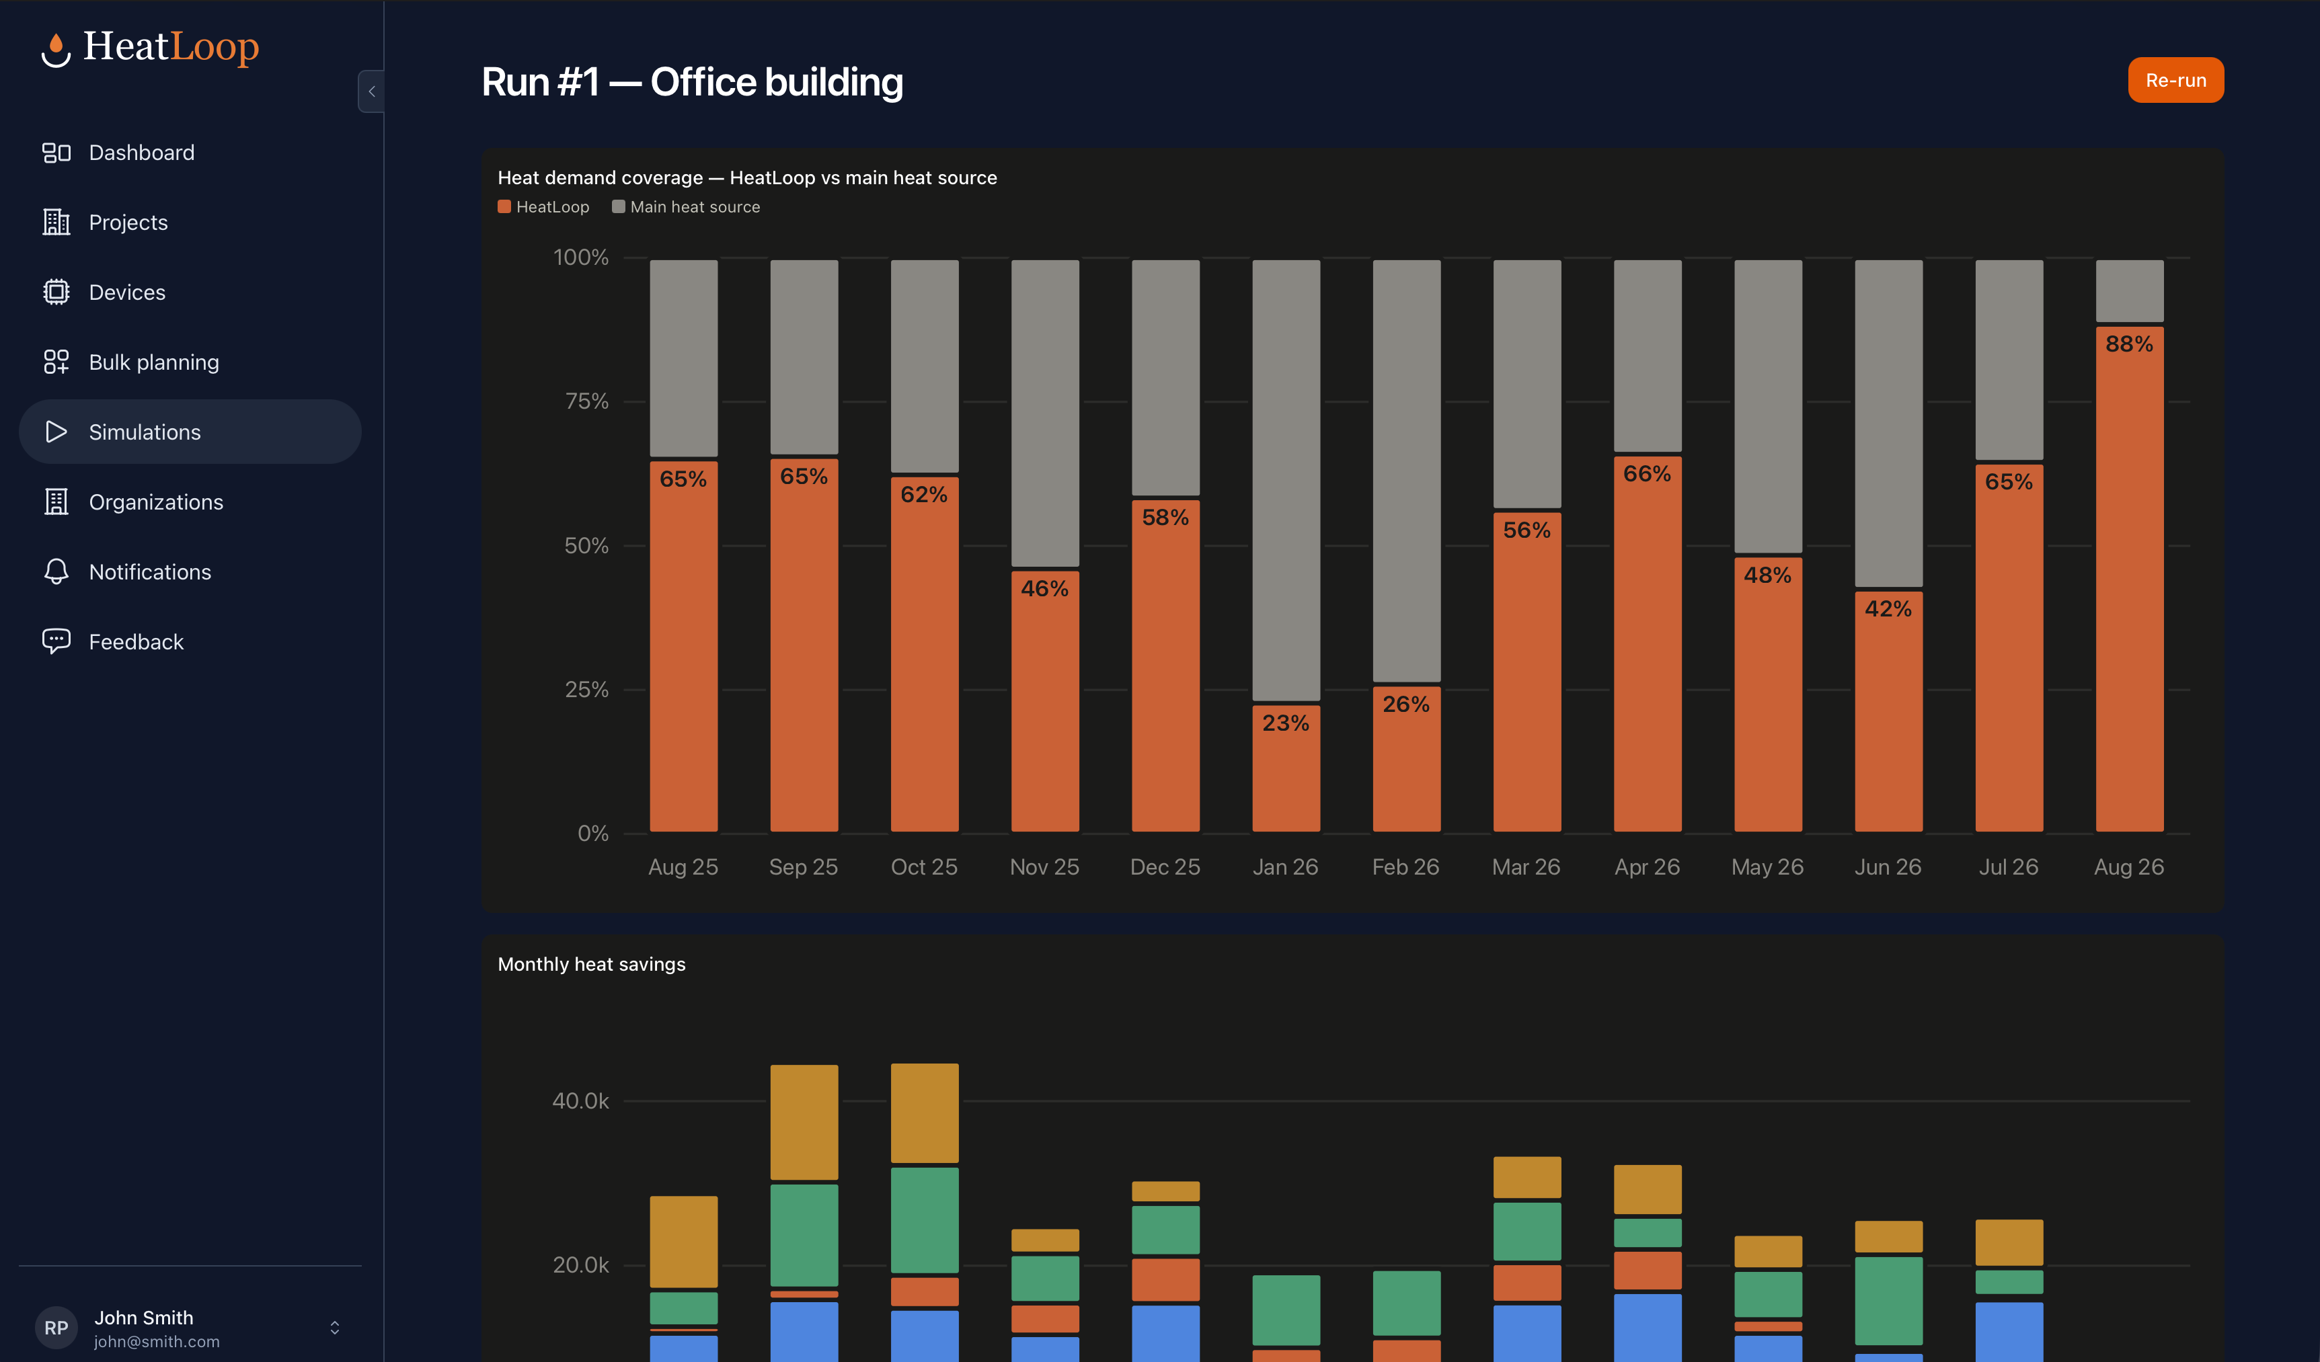Click the Feedback speech bubble icon
This screenshot has height=1362, width=2320.
[56, 641]
